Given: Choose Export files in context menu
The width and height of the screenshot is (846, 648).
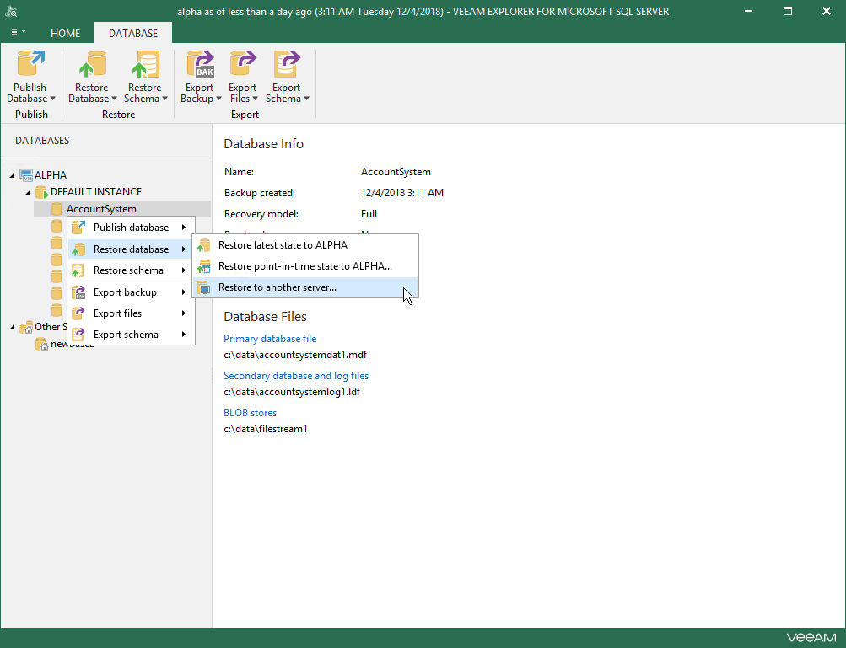Looking at the screenshot, I should (x=131, y=313).
